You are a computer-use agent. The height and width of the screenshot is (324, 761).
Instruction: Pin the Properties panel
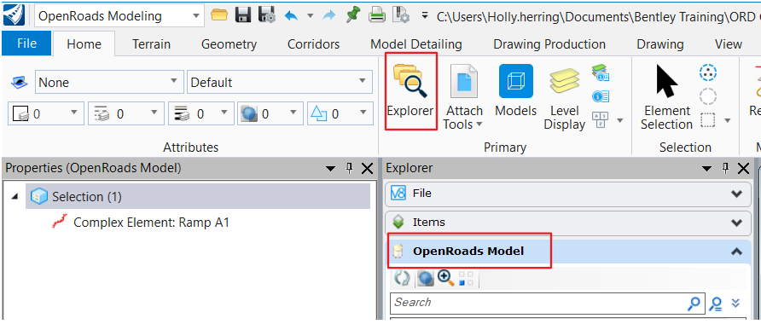tap(349, 168)
